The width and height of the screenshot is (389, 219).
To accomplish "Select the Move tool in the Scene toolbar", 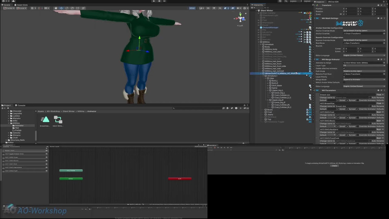I will pos(61,8).
